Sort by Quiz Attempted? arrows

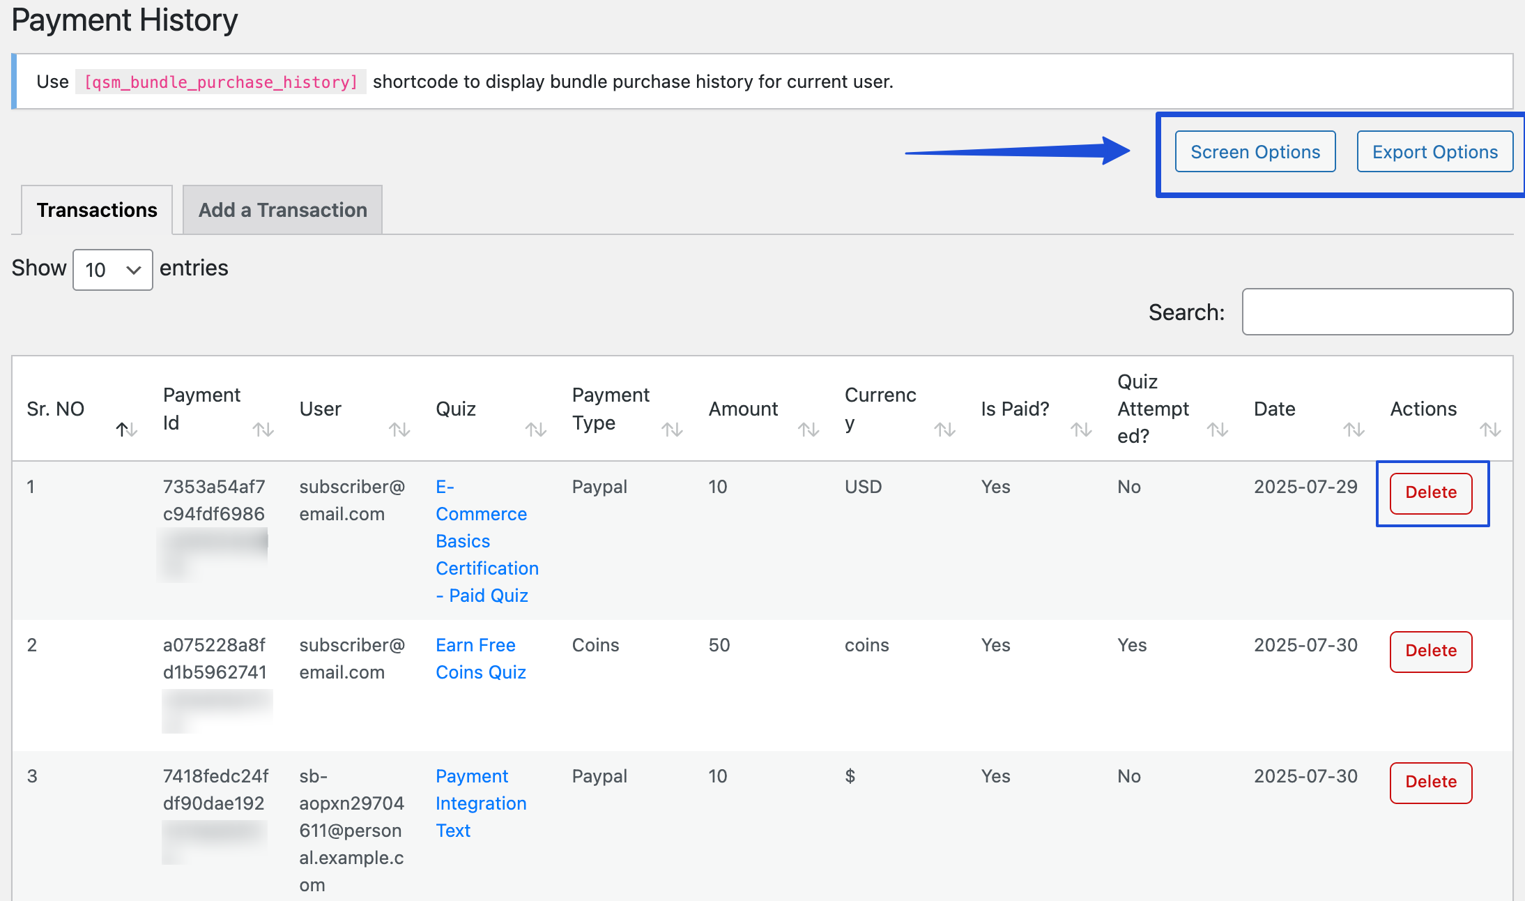pyautogui.click(x=1218, y=430)
